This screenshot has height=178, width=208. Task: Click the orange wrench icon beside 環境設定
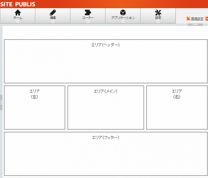(188, 18)
